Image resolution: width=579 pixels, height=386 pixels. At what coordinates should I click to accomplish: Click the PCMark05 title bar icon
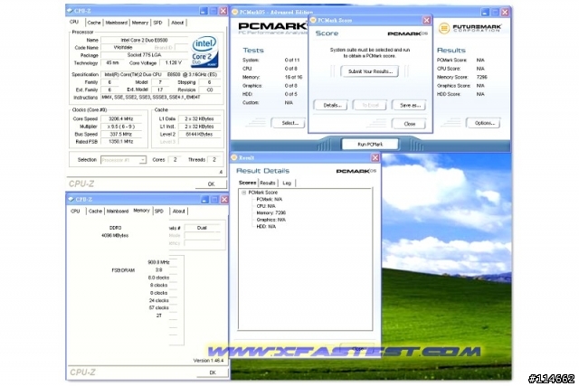[234, 12]
